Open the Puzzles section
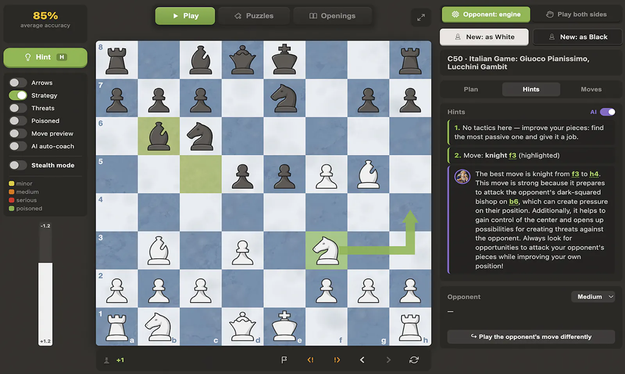This screenshot has width=625, height=374. [254, 16]
